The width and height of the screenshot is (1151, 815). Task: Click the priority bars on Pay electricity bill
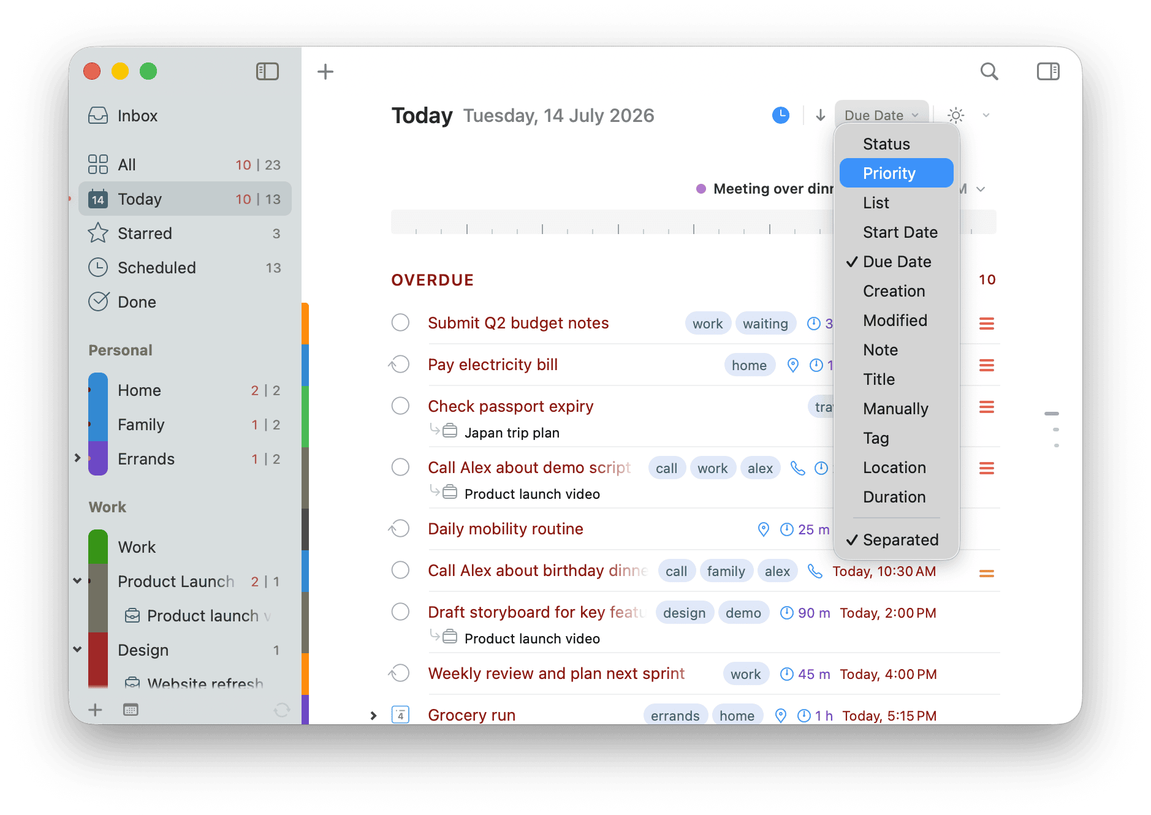[x=986, y=365]
